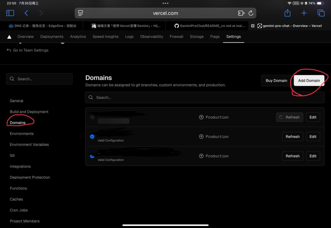Viewport: 331px width, 228px height.
Task: Click Refresh in the third domain row
Action: (292, 156)
